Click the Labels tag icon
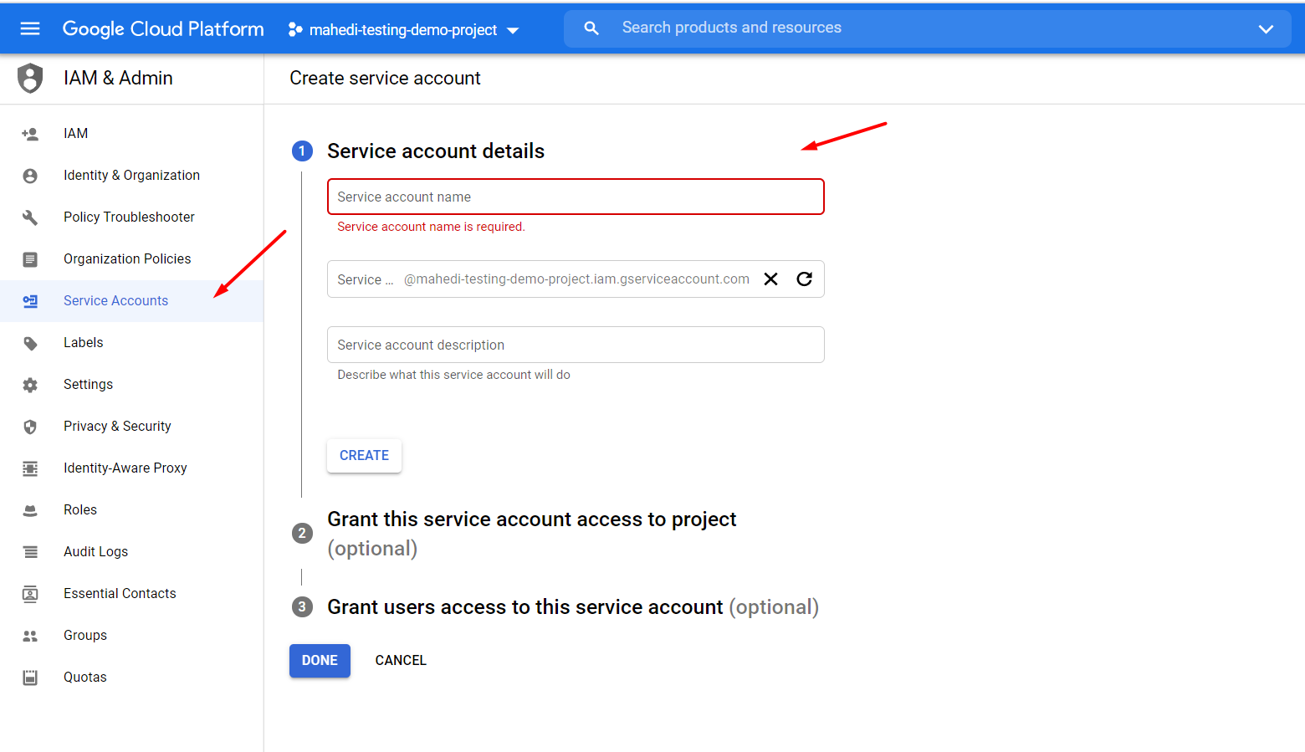 point(30,342)
